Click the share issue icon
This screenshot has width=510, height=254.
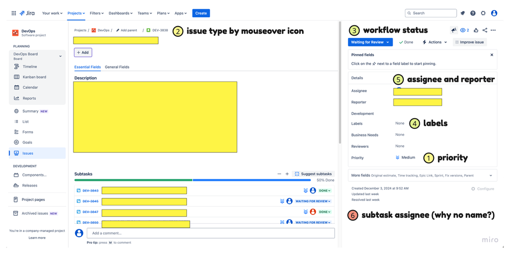point(484,30)
